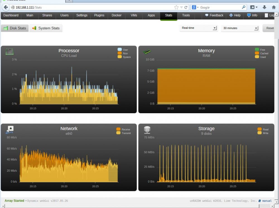Click the Google search magnifier icon
Screen dimensions: 279x208
pyautogui.click(x=244, y=7)
